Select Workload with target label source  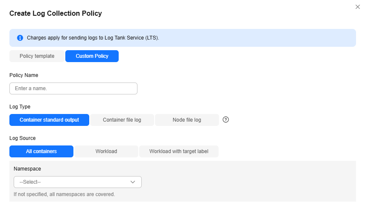coord(179,151)
